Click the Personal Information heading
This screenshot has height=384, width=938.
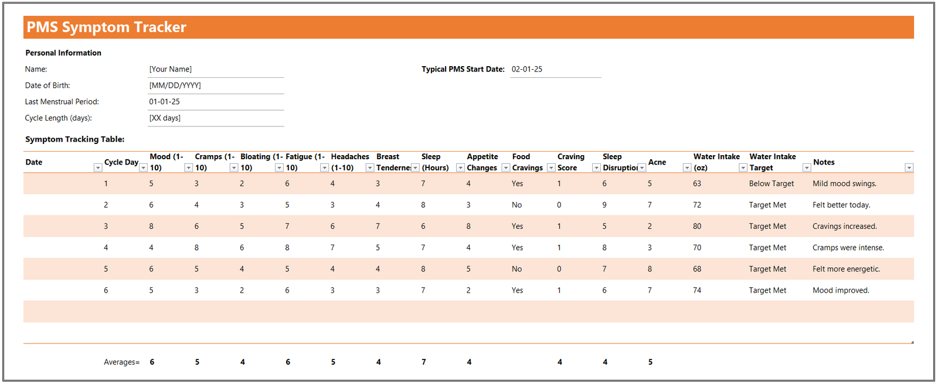point(63,53)
